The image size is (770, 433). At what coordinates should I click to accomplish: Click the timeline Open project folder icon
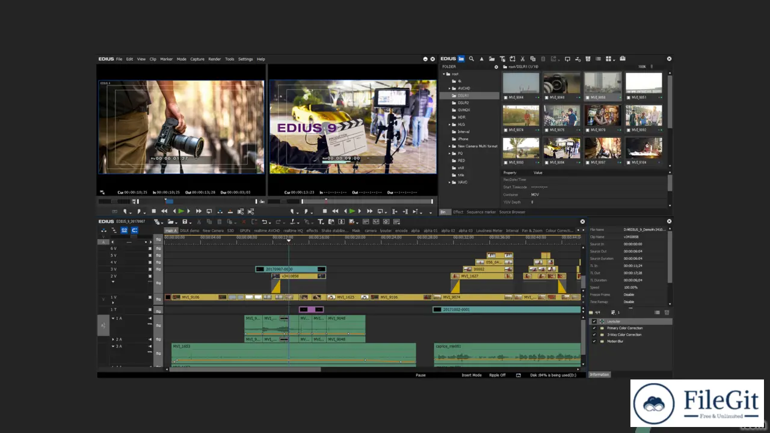[170, 222]
